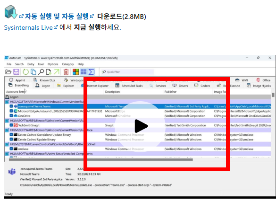Screen dimensions: 276x210
Task: Switch to the WMI tab
Action: 242,80
